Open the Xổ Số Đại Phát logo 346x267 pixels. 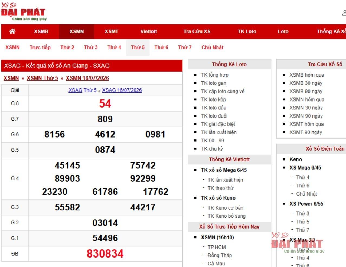tap(24, 12)
